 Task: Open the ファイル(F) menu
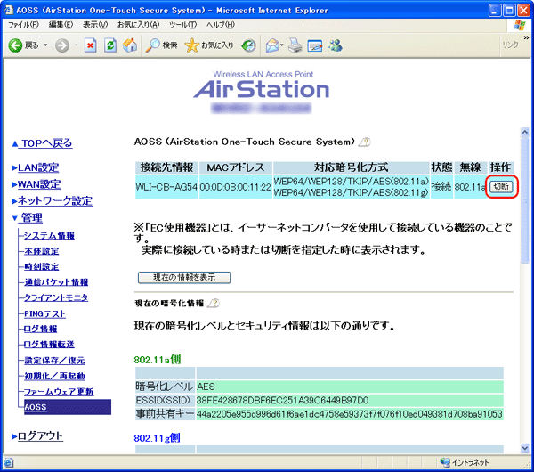[x=23, y=25]
